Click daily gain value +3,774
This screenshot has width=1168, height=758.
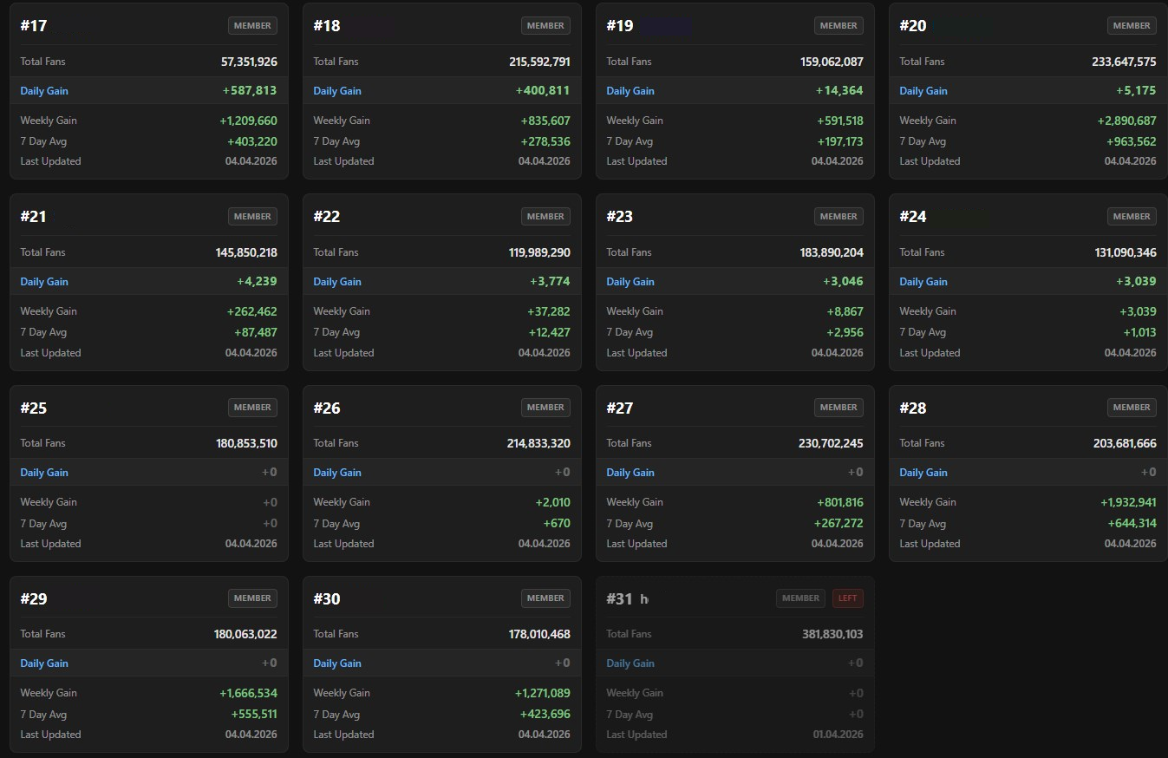[x=551, y=282]
